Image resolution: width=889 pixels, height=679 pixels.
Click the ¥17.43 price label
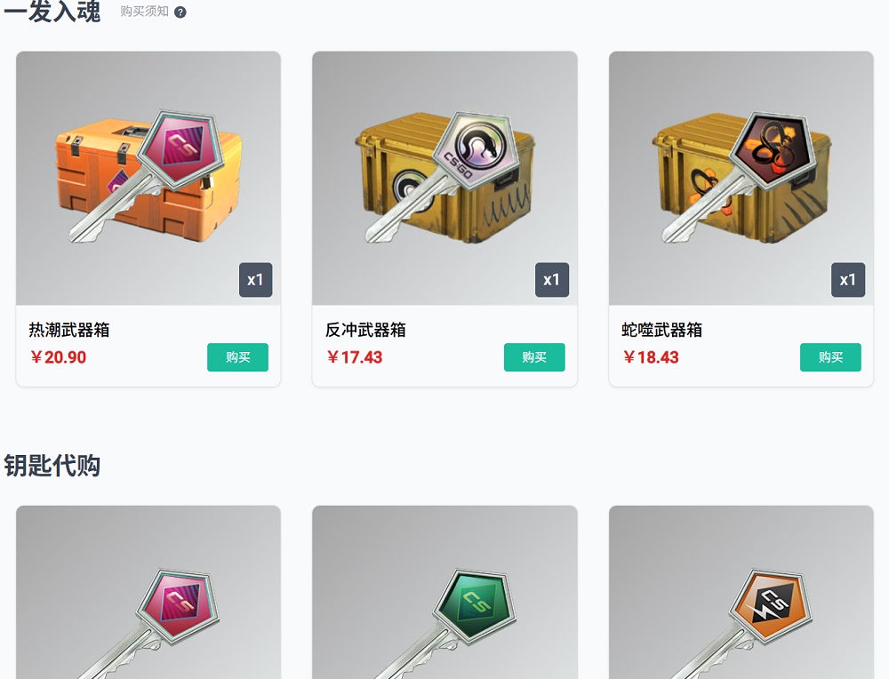355,357
